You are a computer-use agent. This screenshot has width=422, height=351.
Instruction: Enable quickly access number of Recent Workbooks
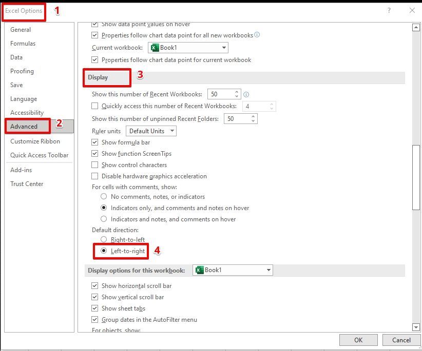point(95,106)
